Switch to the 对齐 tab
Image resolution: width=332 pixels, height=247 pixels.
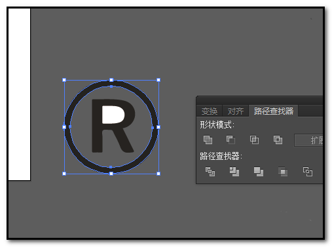click(x=236, y=111)
